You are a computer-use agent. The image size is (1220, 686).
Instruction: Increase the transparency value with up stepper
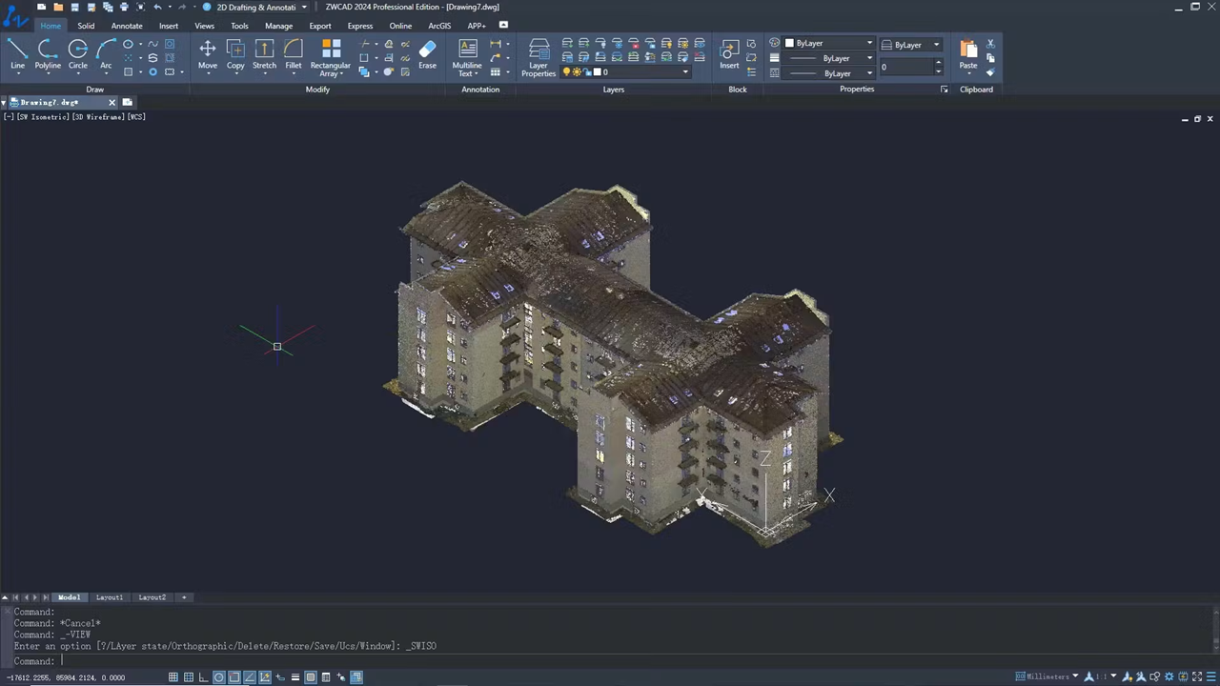939,62
